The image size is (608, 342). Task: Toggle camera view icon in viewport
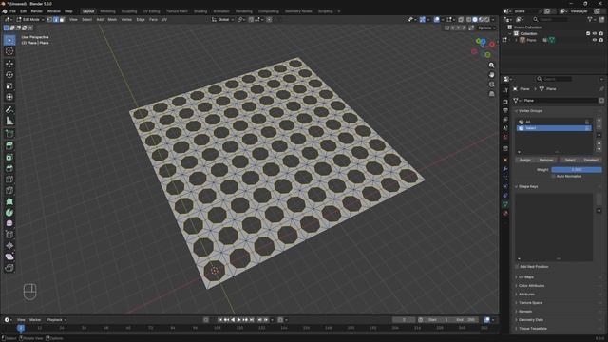[491, 85]
